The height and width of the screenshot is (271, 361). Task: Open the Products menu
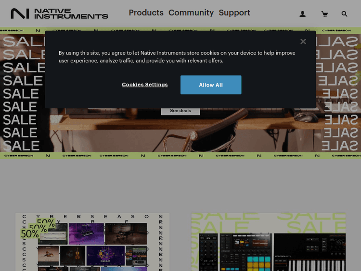pyautogui.click(x=146, y=13)
